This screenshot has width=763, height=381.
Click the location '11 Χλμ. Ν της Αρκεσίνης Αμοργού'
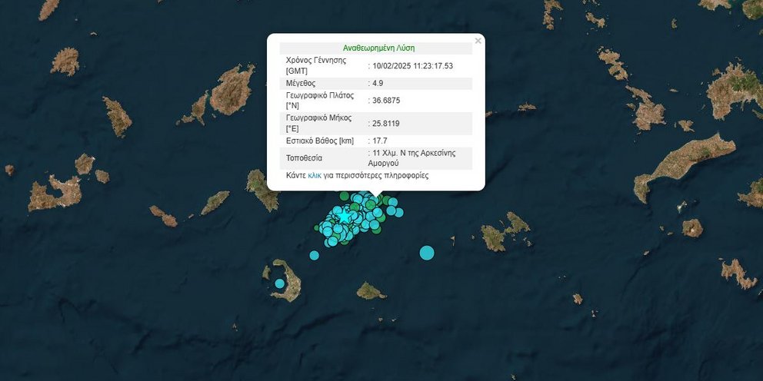[414, 158]
